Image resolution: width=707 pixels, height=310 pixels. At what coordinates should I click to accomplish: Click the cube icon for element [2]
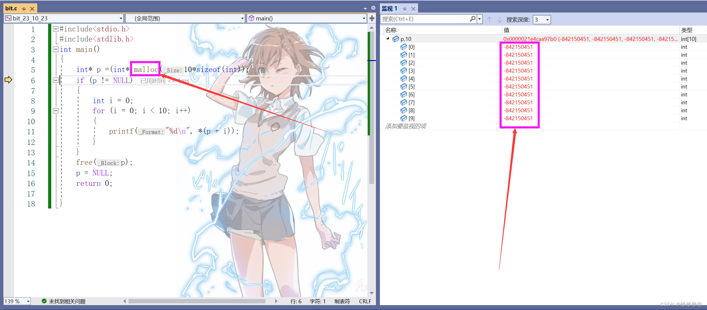point(404,63)
